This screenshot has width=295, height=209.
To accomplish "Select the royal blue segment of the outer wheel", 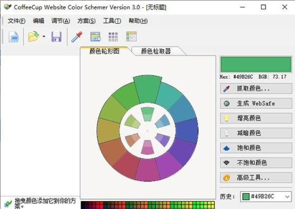I will (187, 131).
